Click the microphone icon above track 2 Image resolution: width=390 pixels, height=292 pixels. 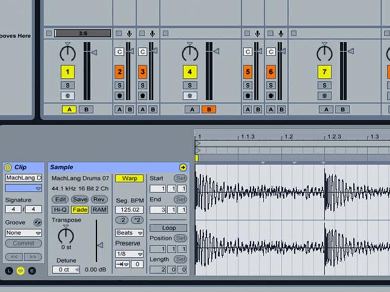[x=130, y=34]
